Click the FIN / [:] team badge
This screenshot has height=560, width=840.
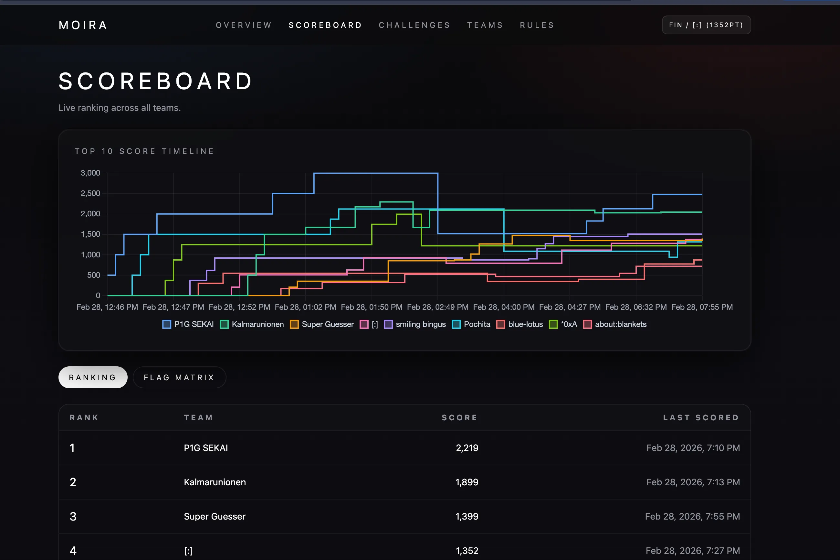point(706,25)
